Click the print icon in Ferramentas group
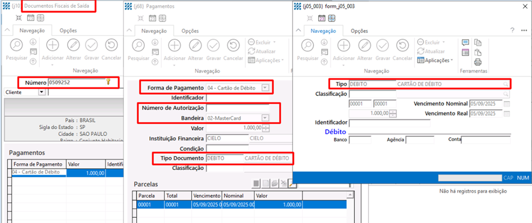Screen dimensions: 532x223 pos(477,62)
